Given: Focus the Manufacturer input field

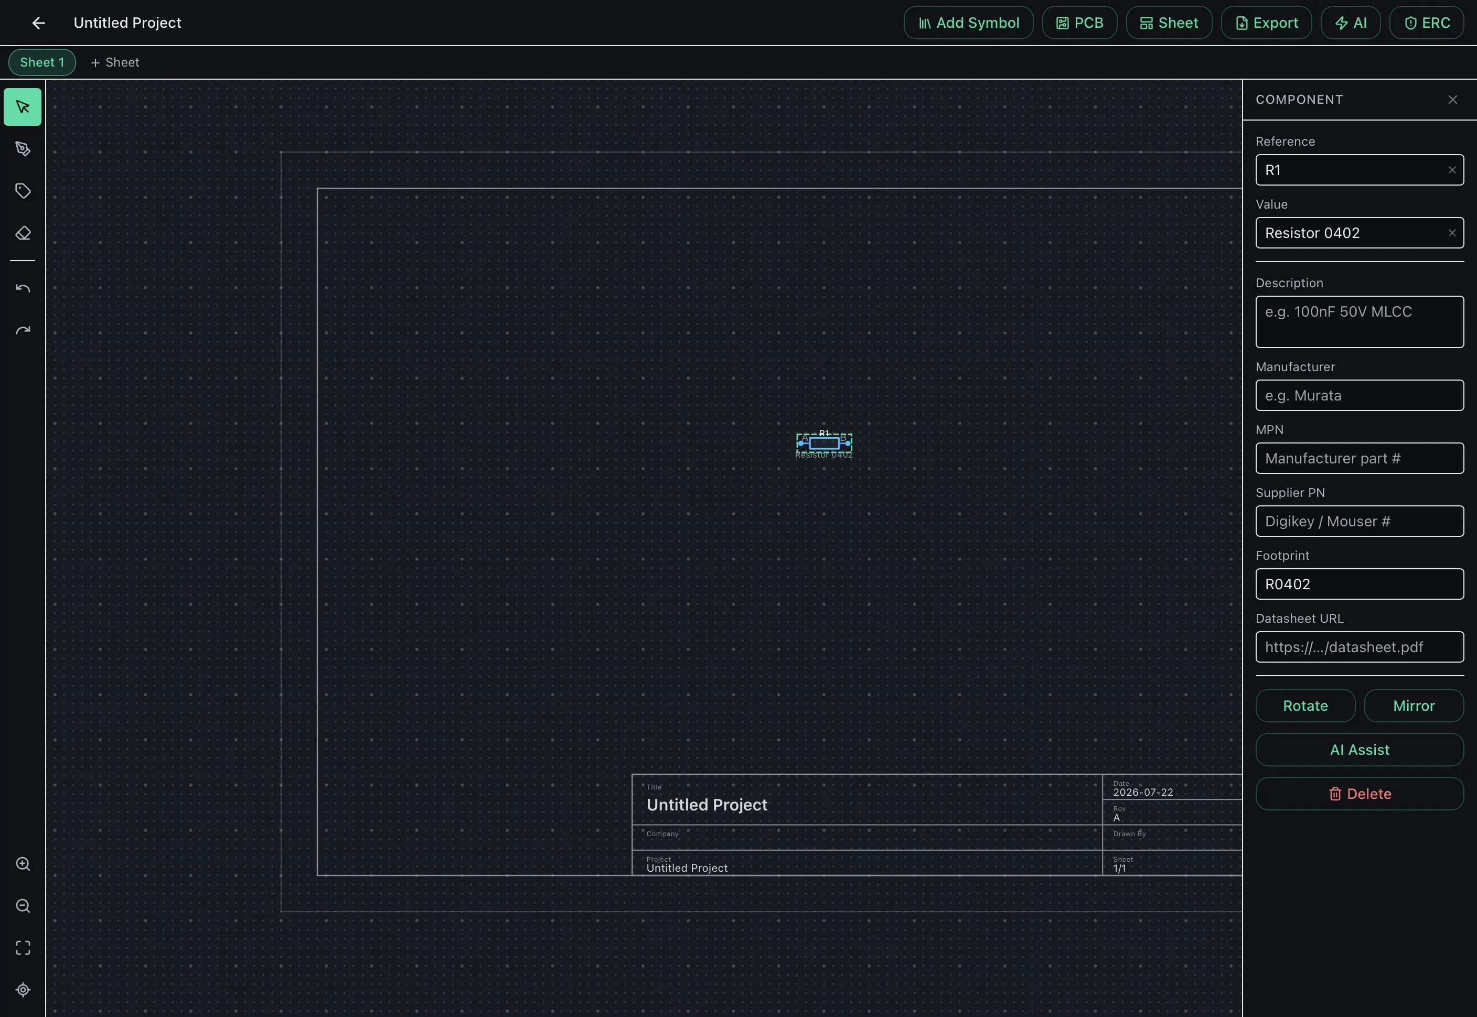Looking at the screenshot, I should click(1360, 396).
